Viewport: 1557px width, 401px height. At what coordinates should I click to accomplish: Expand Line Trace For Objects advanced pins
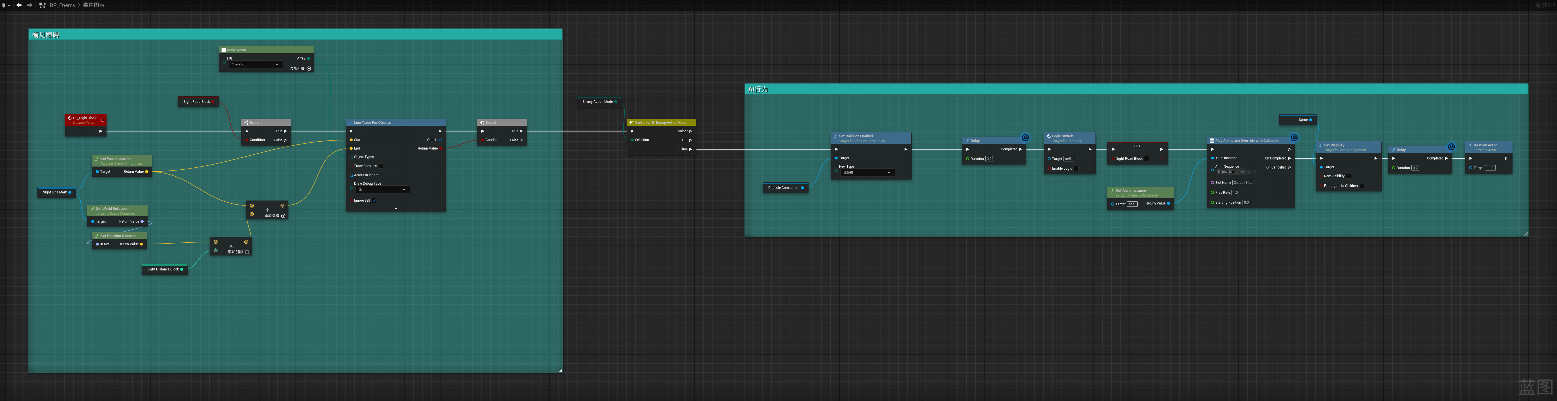pyautogui.click(x=396, y=208)
